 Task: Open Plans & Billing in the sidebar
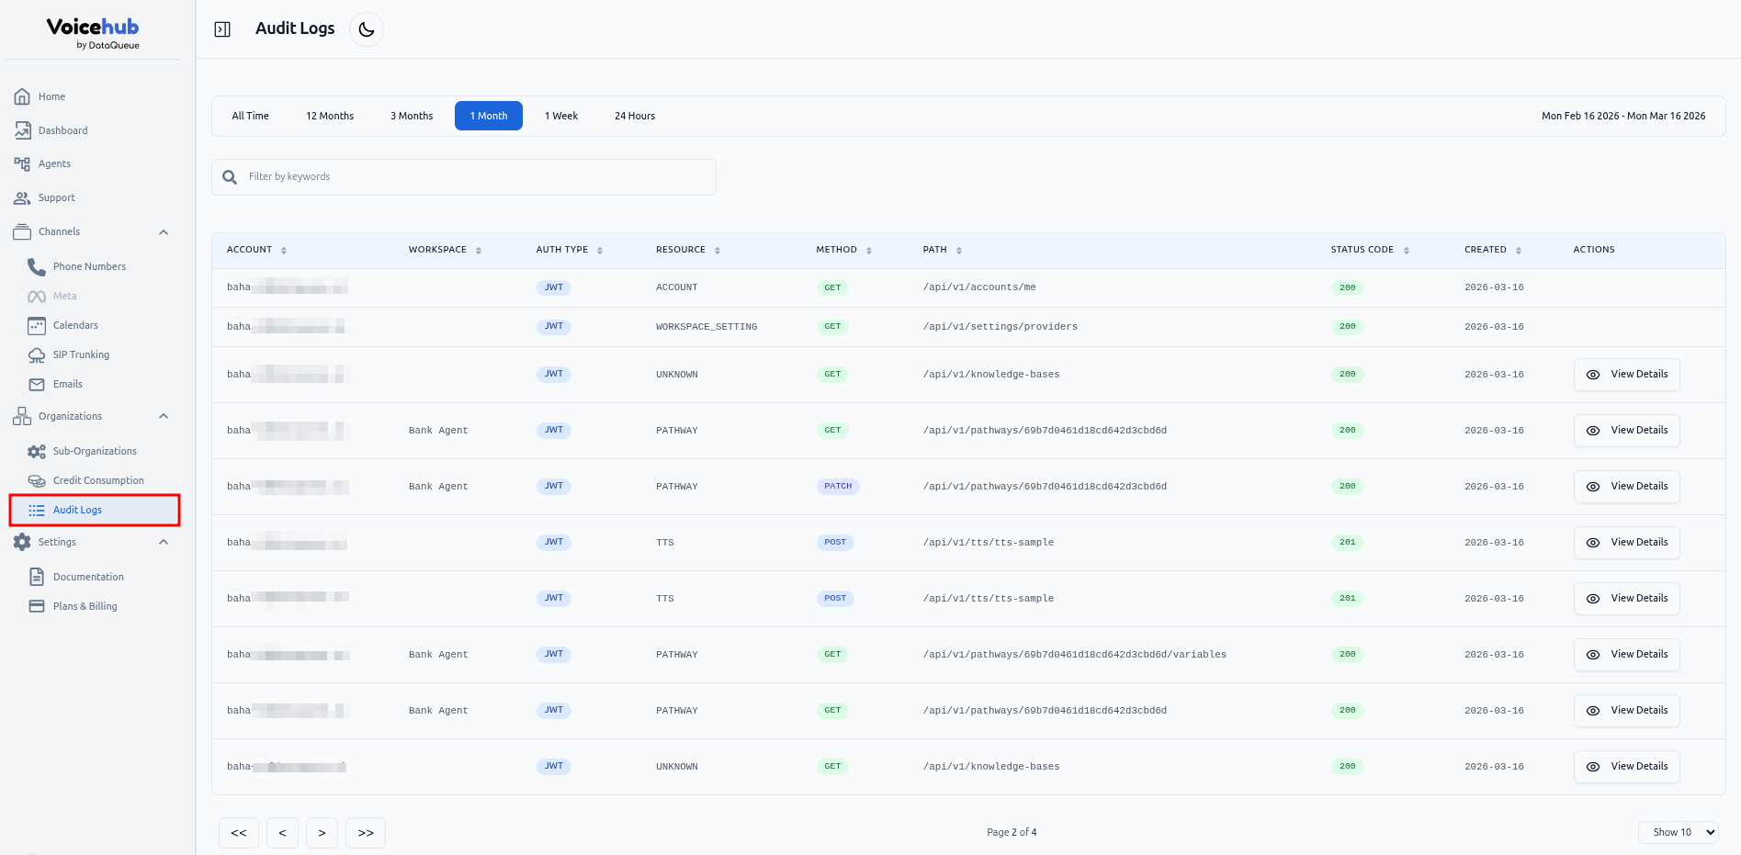tap(85, 606)
